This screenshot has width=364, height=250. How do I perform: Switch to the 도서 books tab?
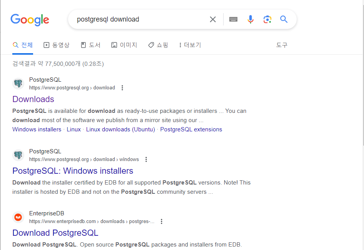90,45
